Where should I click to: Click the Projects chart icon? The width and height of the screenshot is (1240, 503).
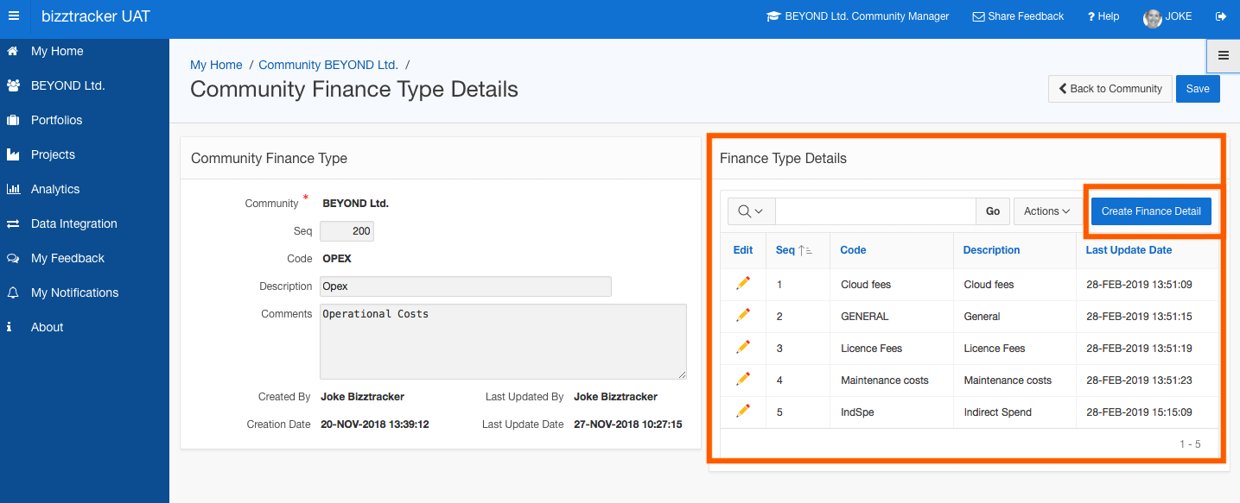(13, 154)
